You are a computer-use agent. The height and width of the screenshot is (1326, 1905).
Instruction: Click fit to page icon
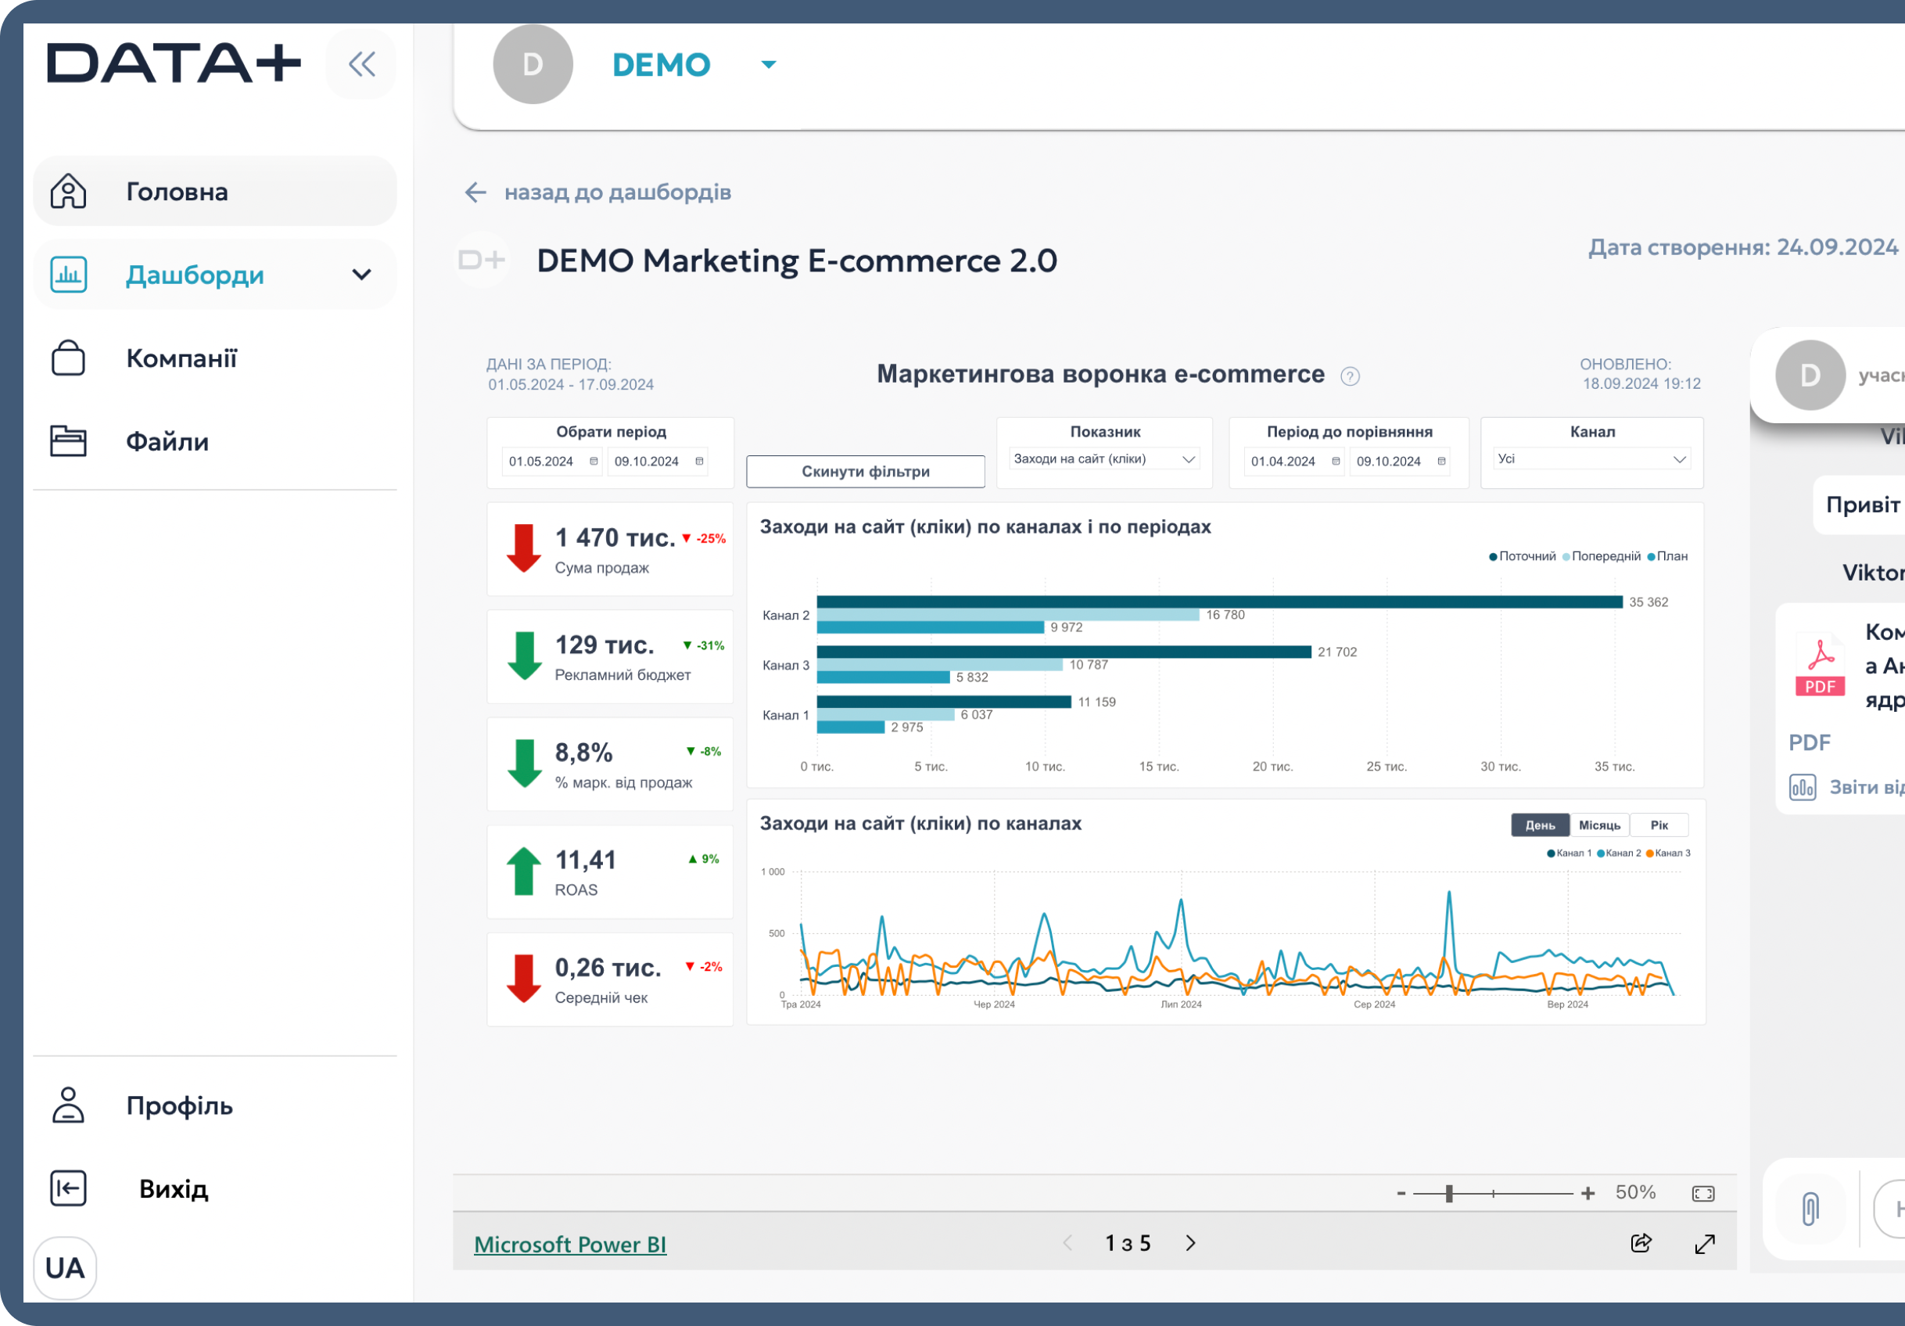coord(1702,1193)
